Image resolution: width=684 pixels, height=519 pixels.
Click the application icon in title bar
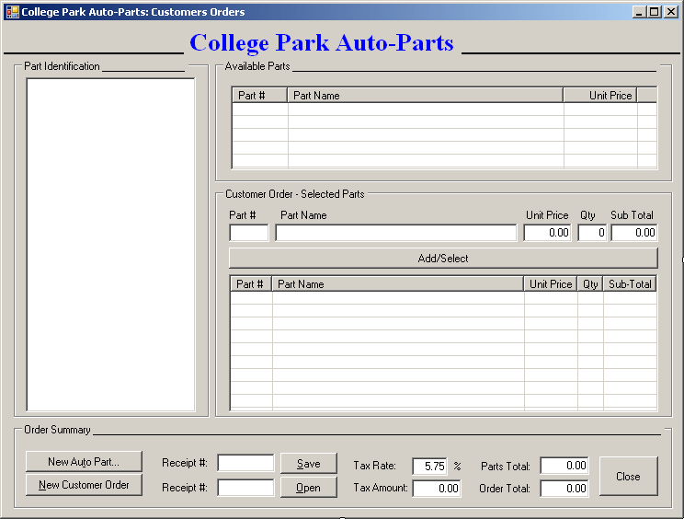(12, 12)
